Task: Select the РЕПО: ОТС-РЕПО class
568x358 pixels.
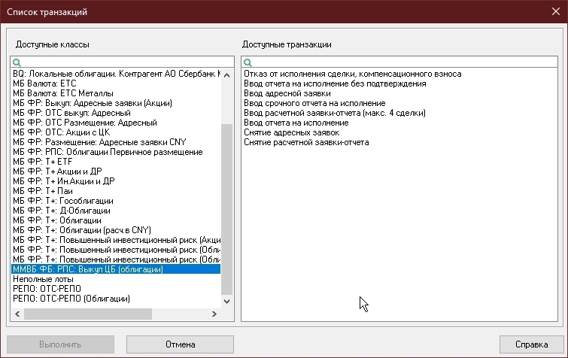Action: coord(116,289)
